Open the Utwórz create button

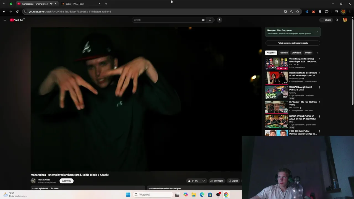(326, 20)
